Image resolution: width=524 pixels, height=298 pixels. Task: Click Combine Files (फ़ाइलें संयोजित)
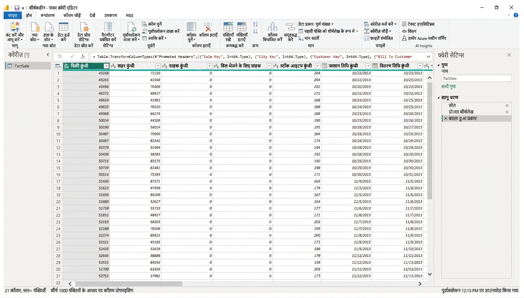379,38
